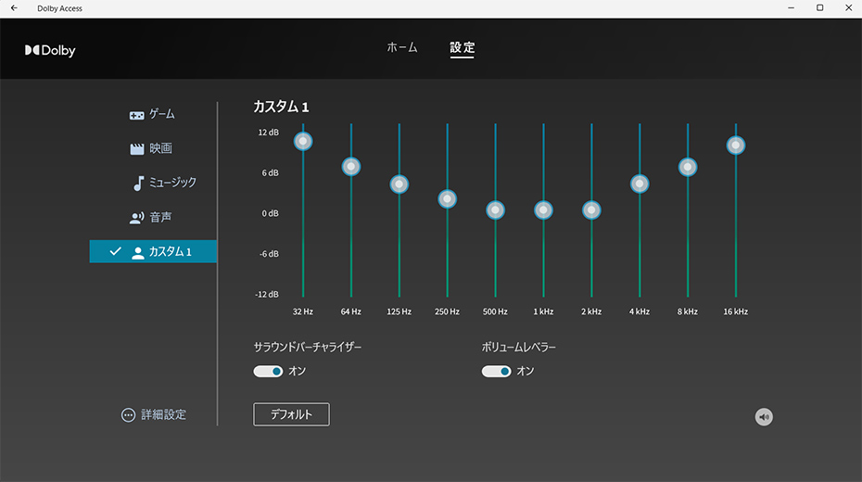The image size is (862, 482).
Task: Switch to the ホーム tab
Action: (x=402, y=47)
